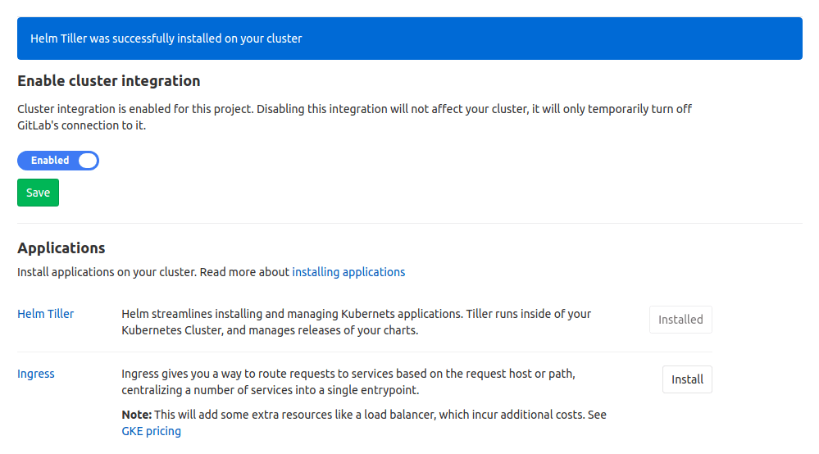Click the Enable cluster integration heading
The width and height of the screenshot is (819, 454).
coord(109,81)
